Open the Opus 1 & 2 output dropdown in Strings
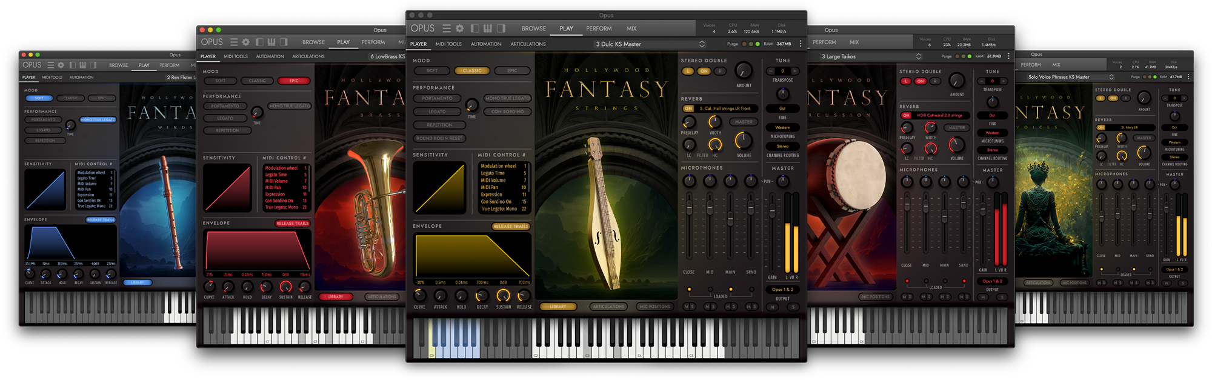This screenshot has width=1212, height=380. click(782, 290)
